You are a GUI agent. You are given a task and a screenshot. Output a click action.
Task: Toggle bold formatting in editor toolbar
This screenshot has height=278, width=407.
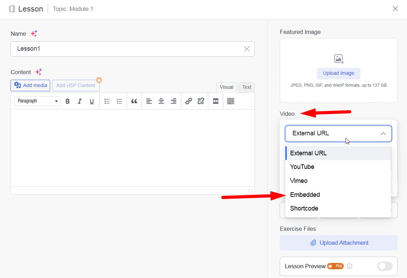(x=68, y=101)
